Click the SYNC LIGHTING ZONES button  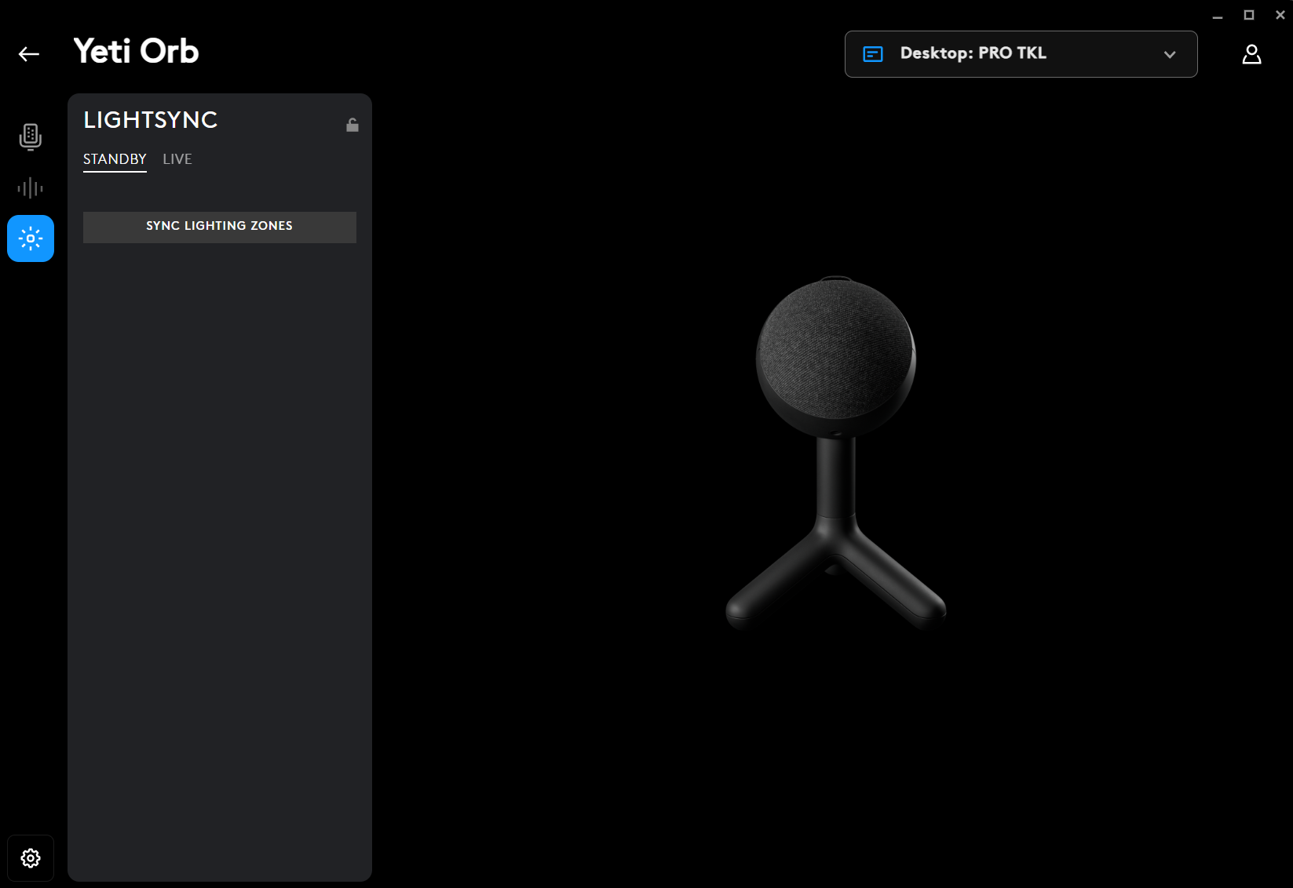click(x=220, y=227)
